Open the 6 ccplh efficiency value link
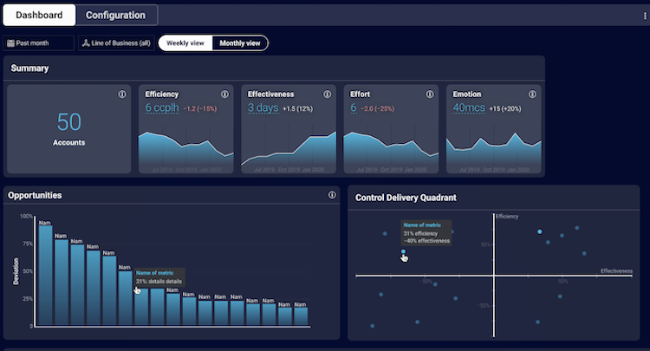 click(x=162, y=108)
